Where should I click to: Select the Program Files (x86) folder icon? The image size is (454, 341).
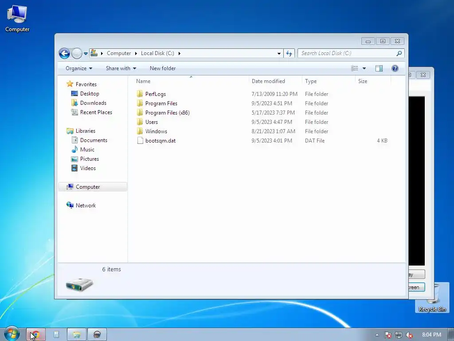(x=140, y=112)
